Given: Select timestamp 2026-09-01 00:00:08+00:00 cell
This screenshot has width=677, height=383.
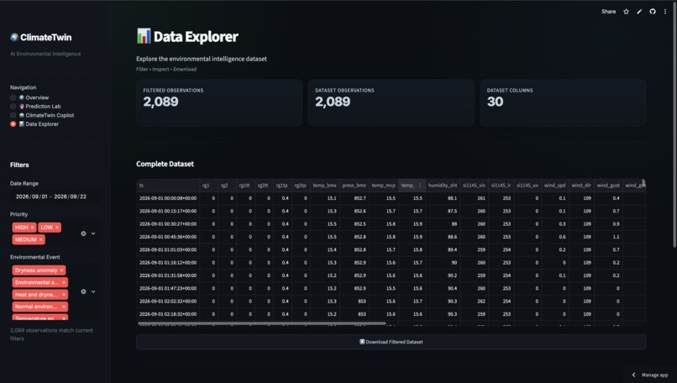Looking at the screenshot, I should coord(168,198).
